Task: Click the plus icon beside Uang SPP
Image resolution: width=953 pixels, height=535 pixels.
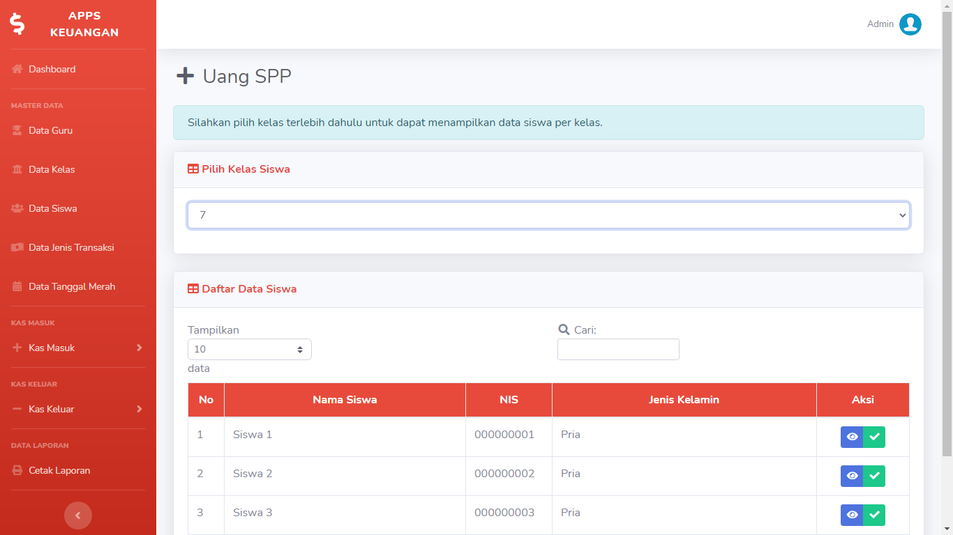Action: click(185, 76)
